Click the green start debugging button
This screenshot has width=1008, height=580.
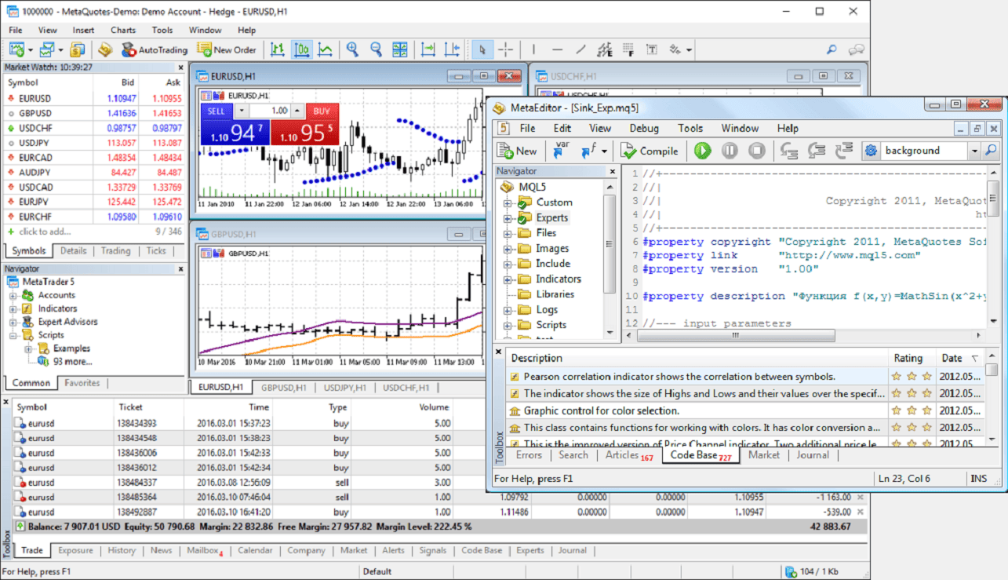pyautogui.click(x=703, y=151)
